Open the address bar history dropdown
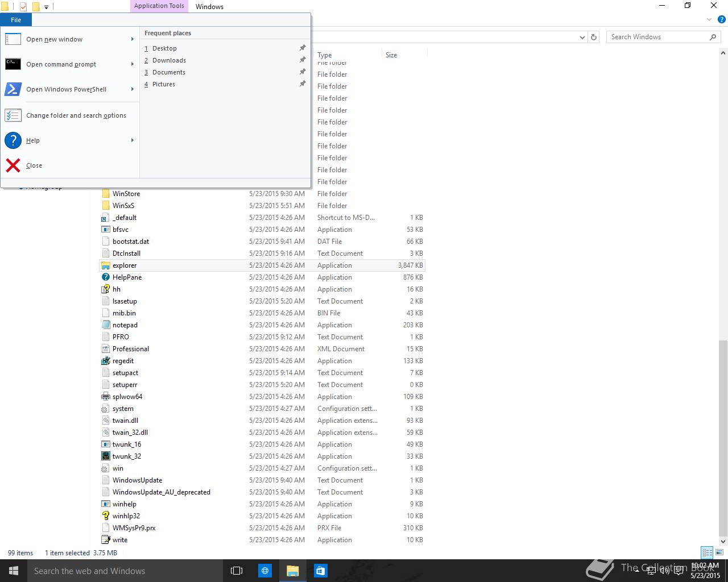 click(x=582, y=37)
